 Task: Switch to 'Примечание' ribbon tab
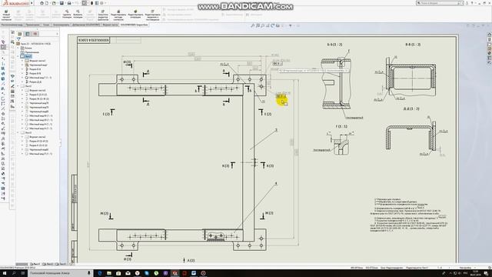[32, 25]
